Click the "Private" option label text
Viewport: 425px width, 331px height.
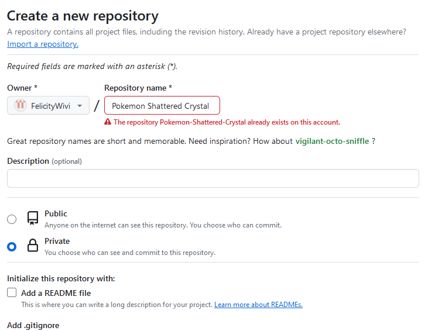click(x=57, y=241)
